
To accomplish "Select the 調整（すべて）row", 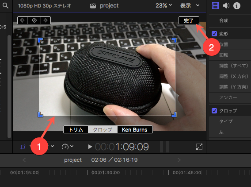I will (x=230, y=66).
